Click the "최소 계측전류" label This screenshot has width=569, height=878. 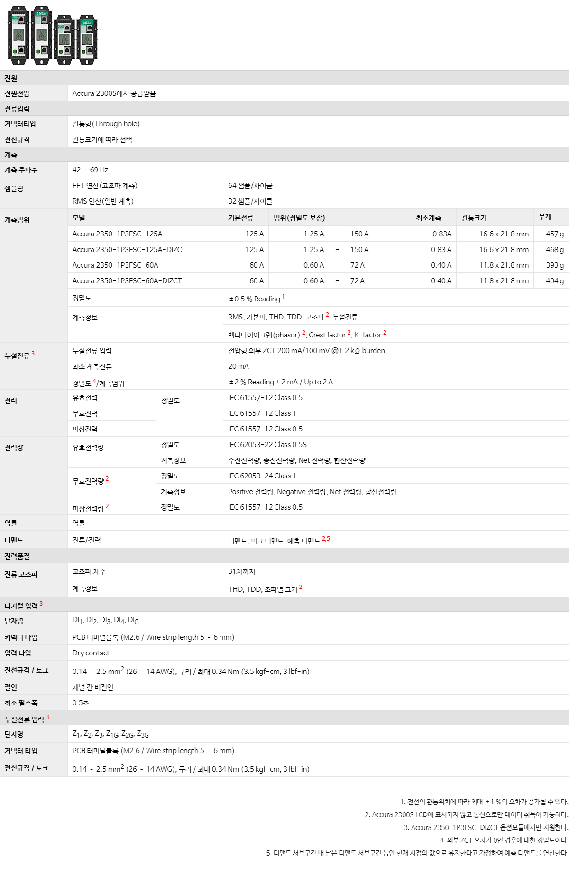coord(92,366)
